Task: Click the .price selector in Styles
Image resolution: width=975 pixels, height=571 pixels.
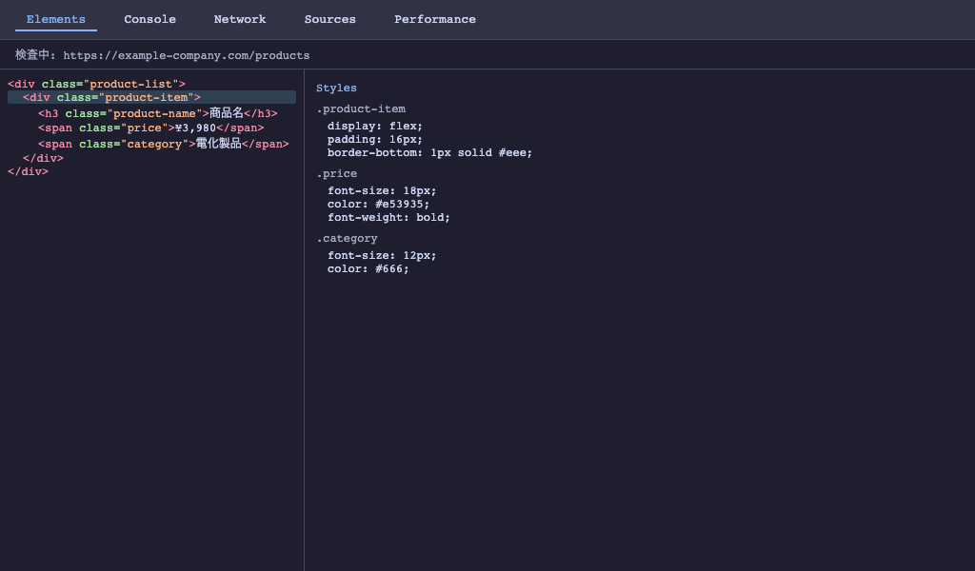Action: pyautogui.click(x=337, y=173)
